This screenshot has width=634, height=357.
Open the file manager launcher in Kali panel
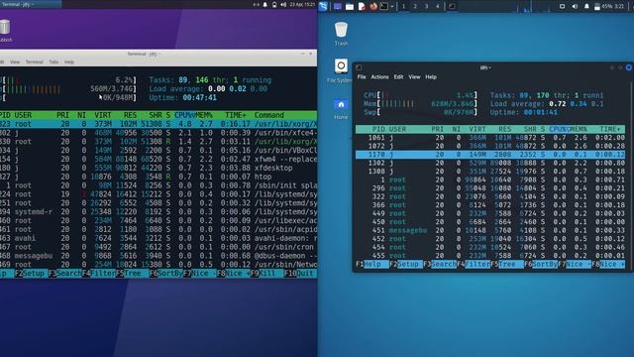click(350, 7)
